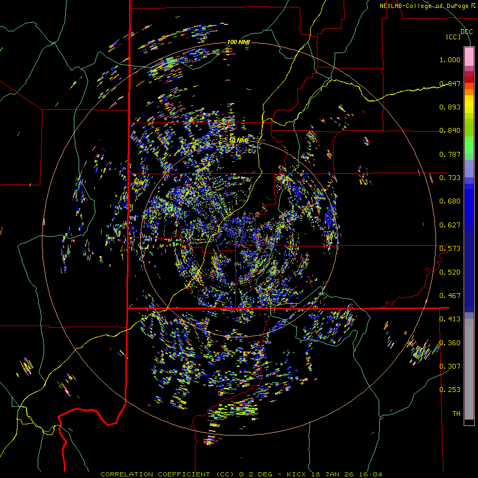This screenshot has height=478, width=478.
Task: Pick the gray band of the color scale
Action: coord(469,369)
